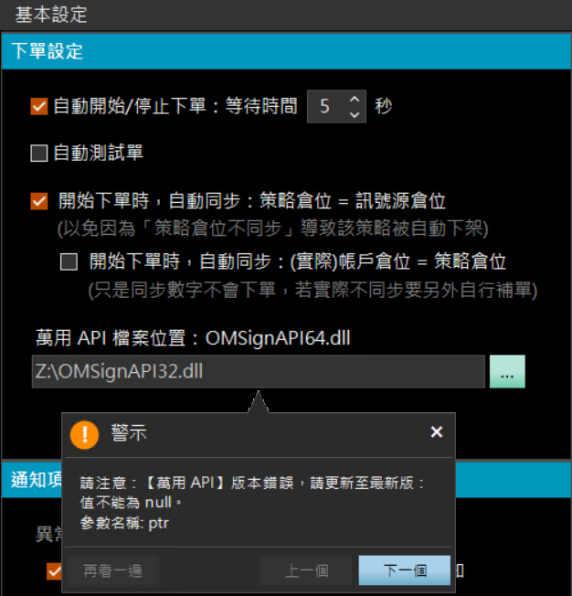Click the 基本設定 title

coord(51,15)
